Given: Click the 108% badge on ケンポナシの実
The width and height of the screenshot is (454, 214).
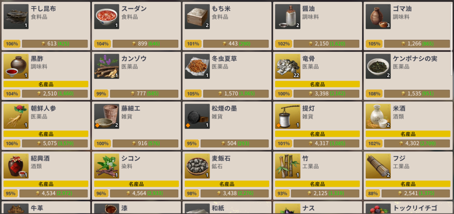Looking at the screenshot, I should tap(374, 93).
